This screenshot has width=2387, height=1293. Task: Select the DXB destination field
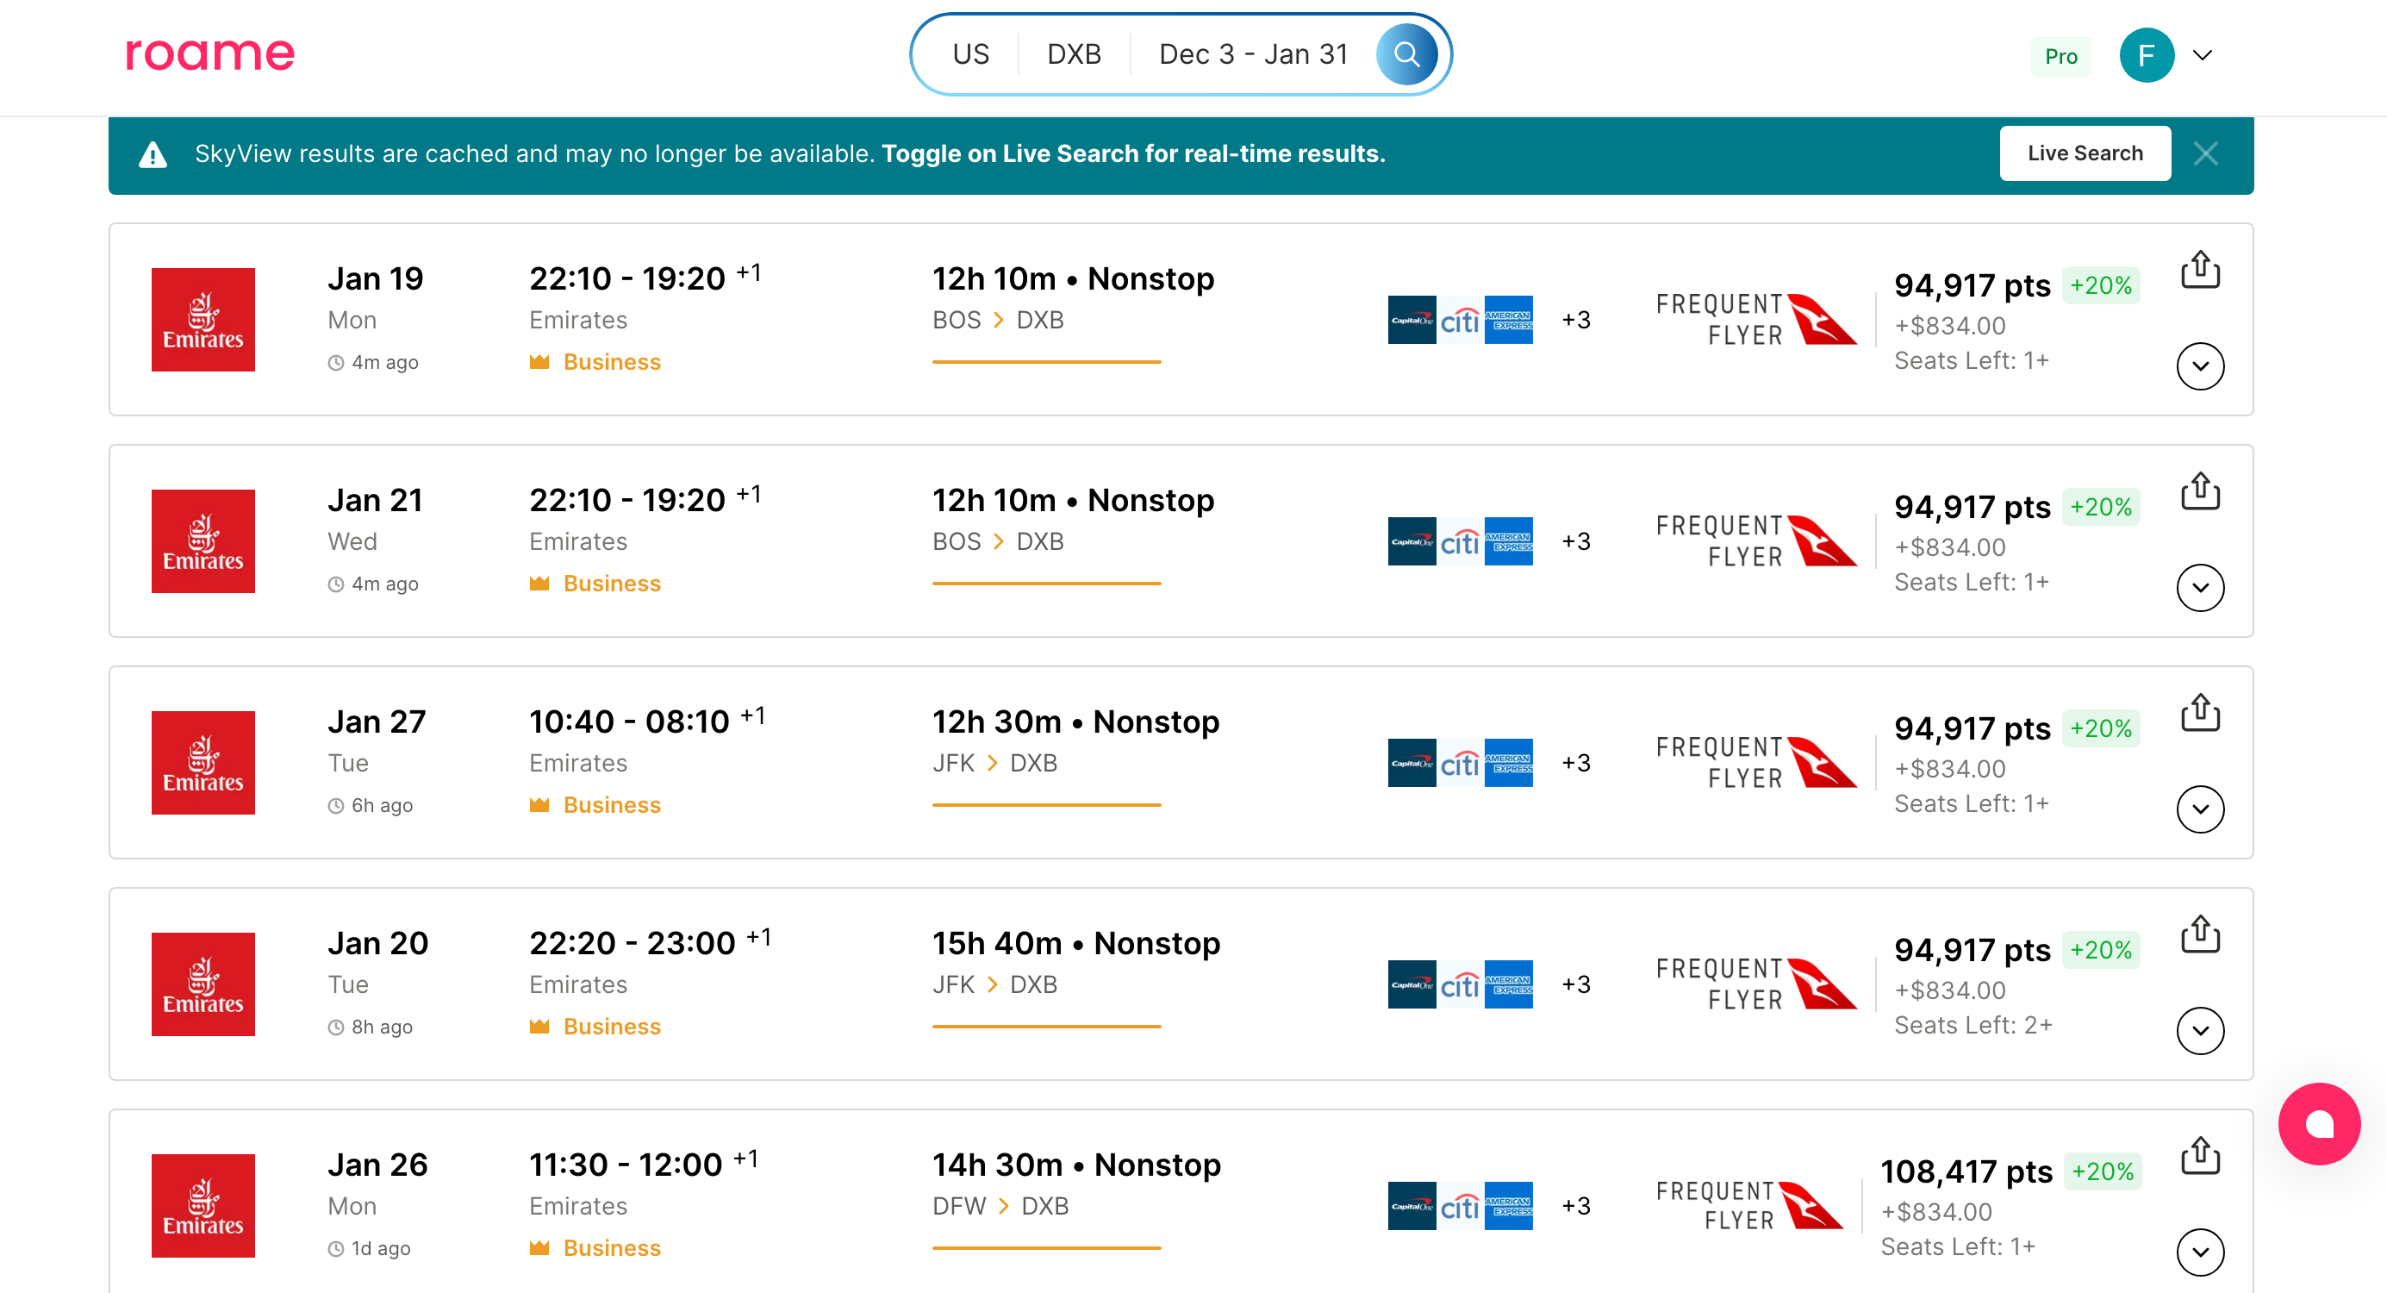[1074, 53]
